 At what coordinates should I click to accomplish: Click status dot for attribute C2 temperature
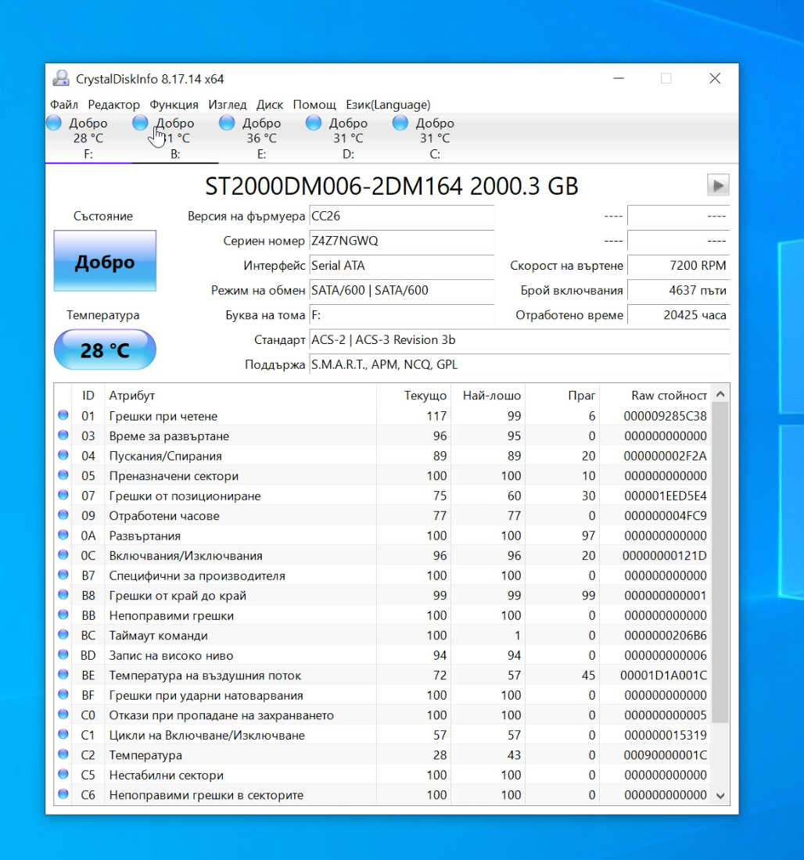(63, 754)
